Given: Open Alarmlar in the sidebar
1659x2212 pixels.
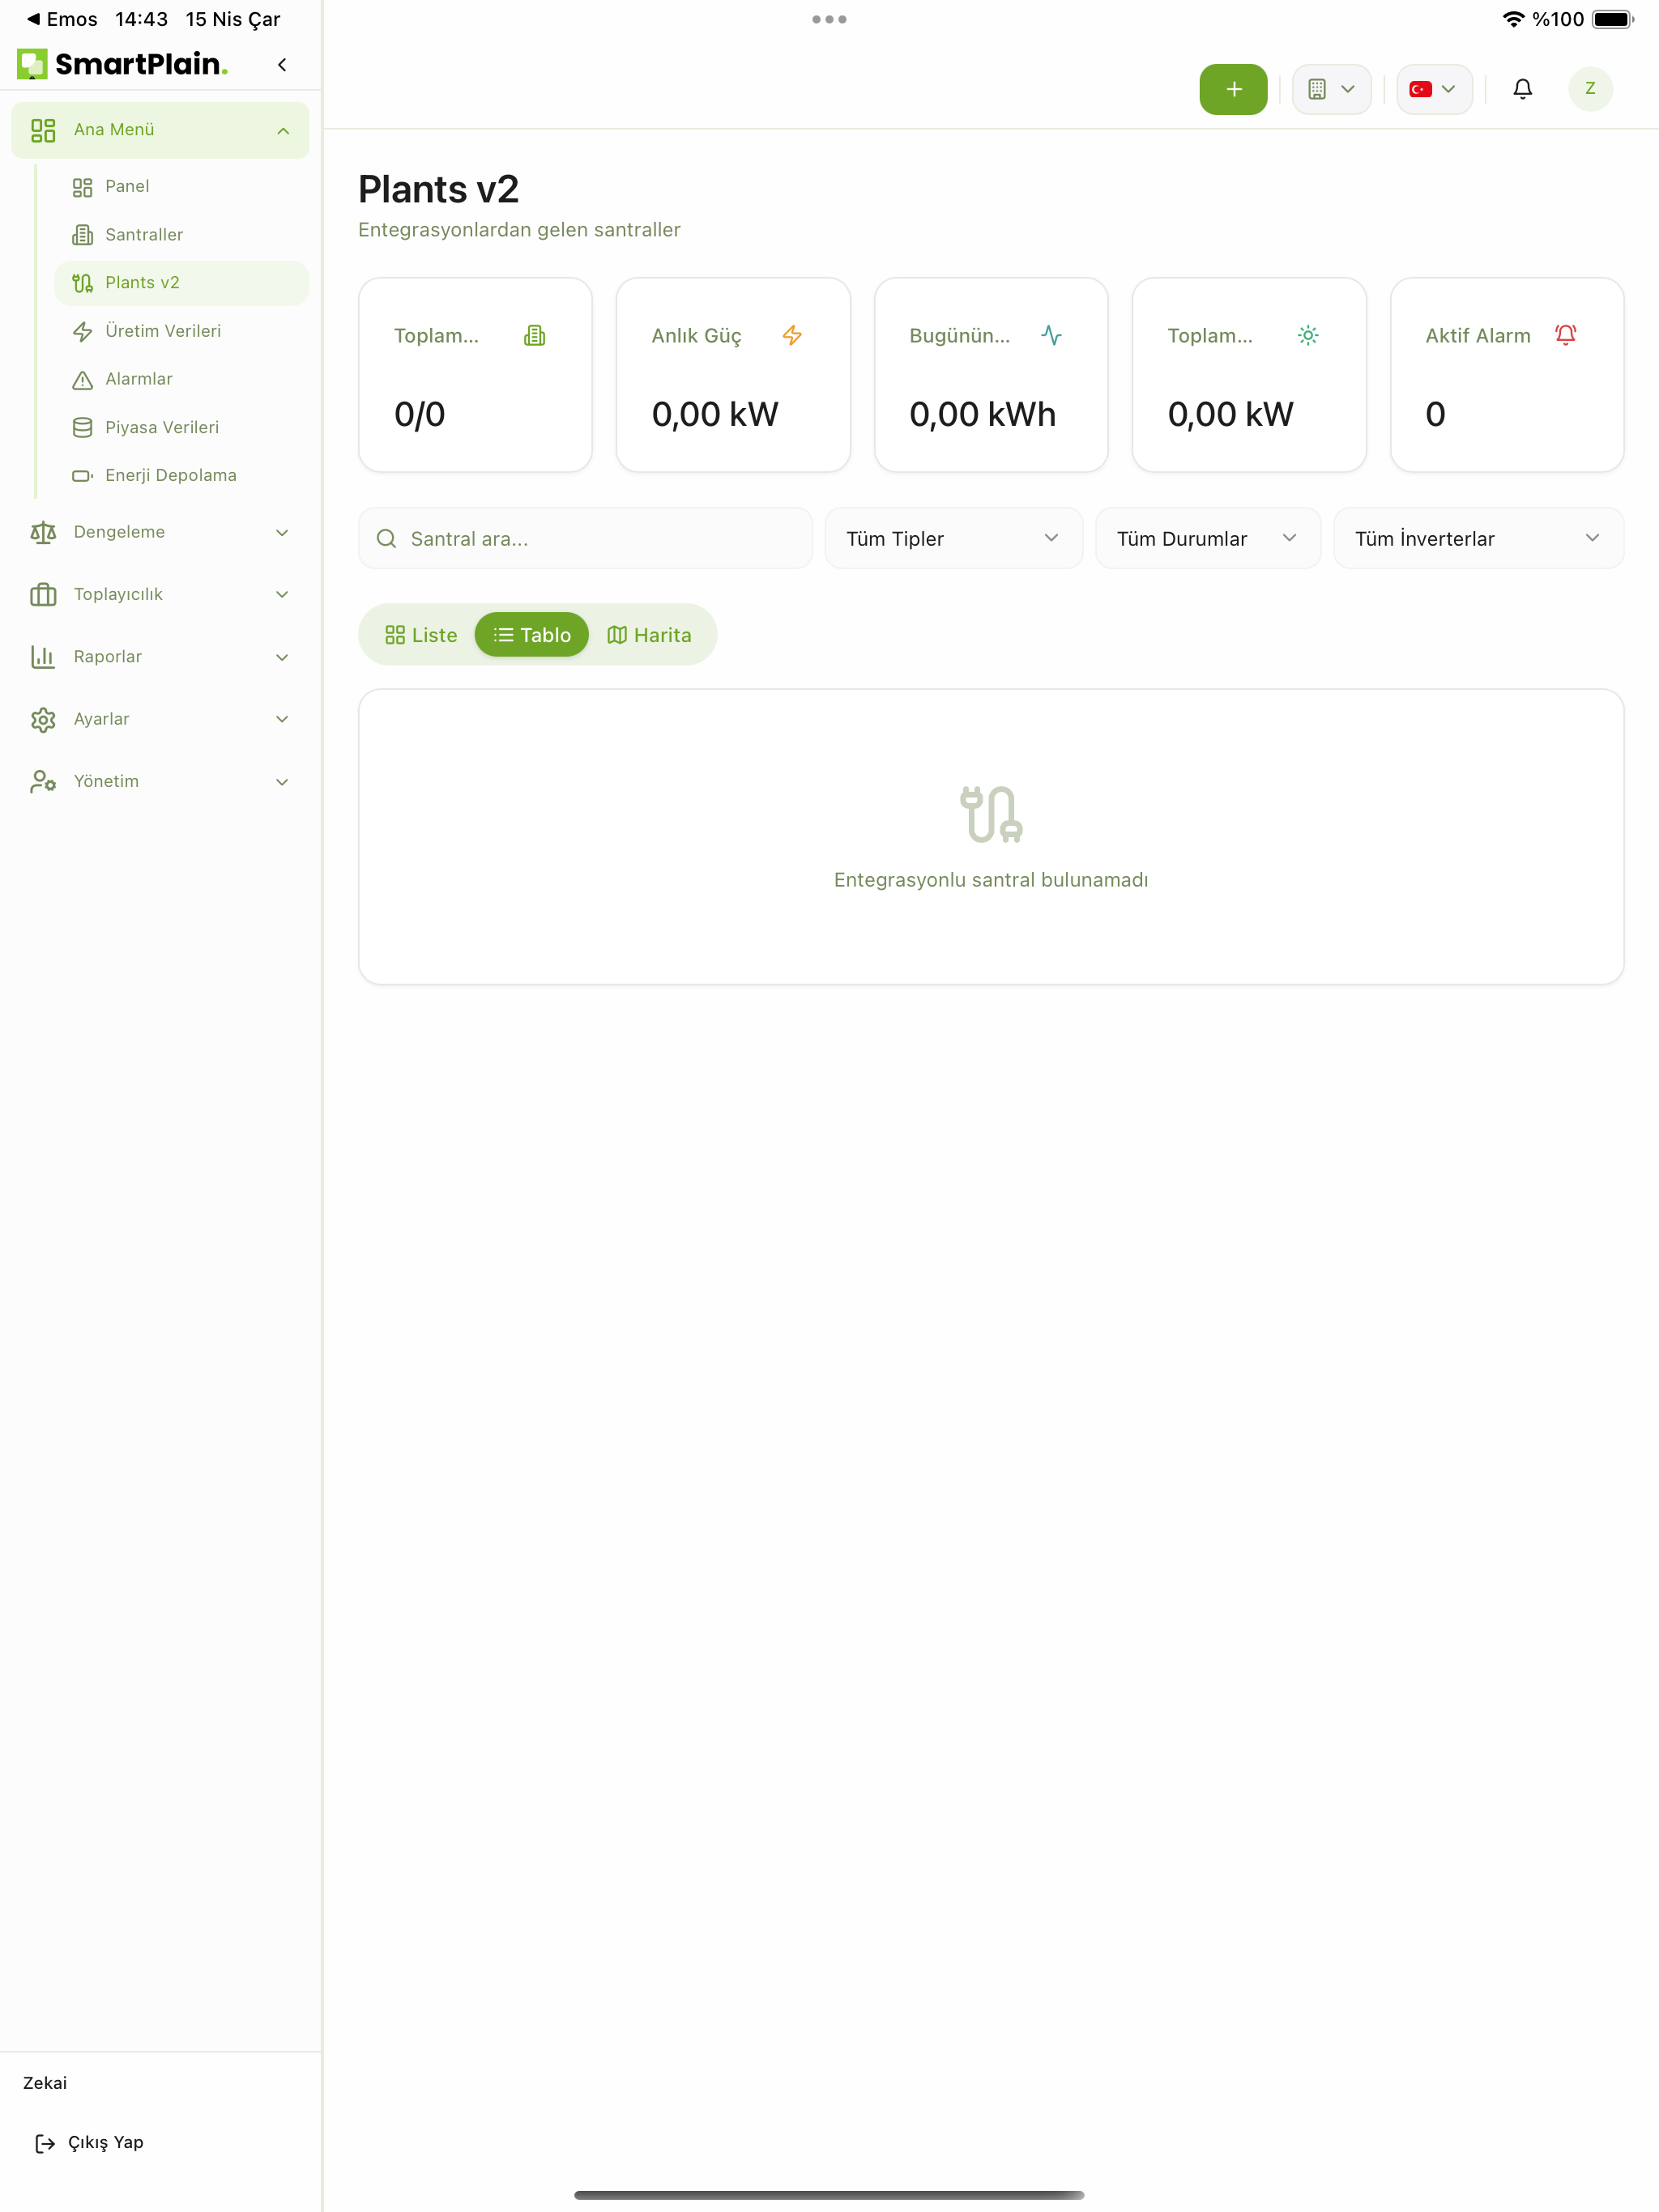Looking at the screenshot, I should pyautogui.click(x=181, y=379).
